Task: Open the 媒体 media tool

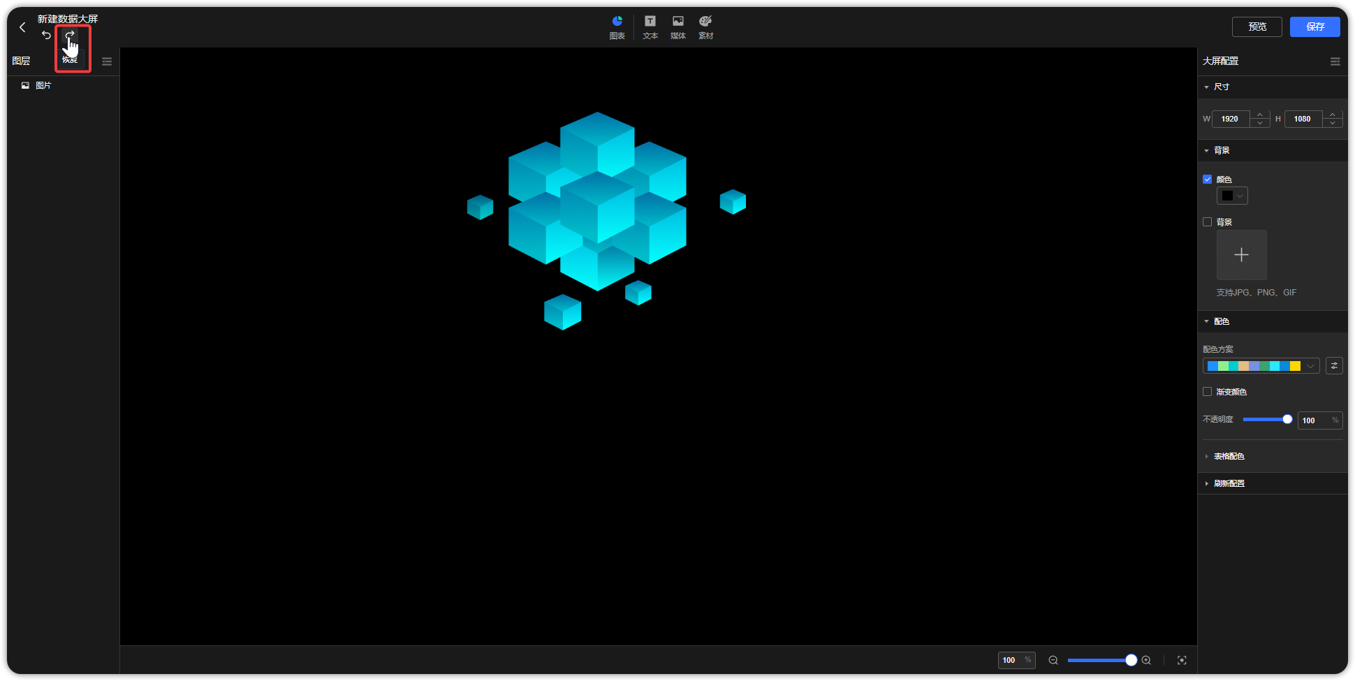Action: tap(677, 27)
